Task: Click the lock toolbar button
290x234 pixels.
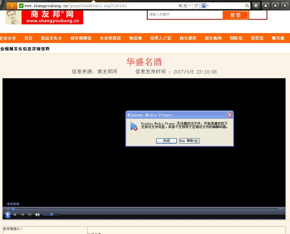Action: click(x=266, y=6)
